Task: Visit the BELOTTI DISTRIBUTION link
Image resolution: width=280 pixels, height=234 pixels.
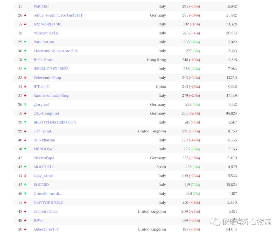Action: tap(55, 123)
